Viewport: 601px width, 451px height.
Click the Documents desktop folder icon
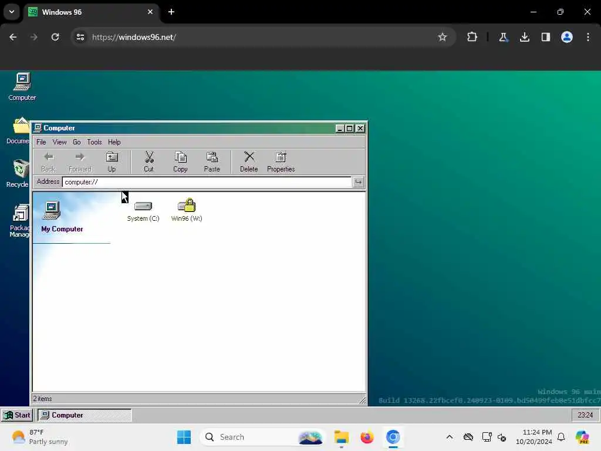tap(18, 131)
